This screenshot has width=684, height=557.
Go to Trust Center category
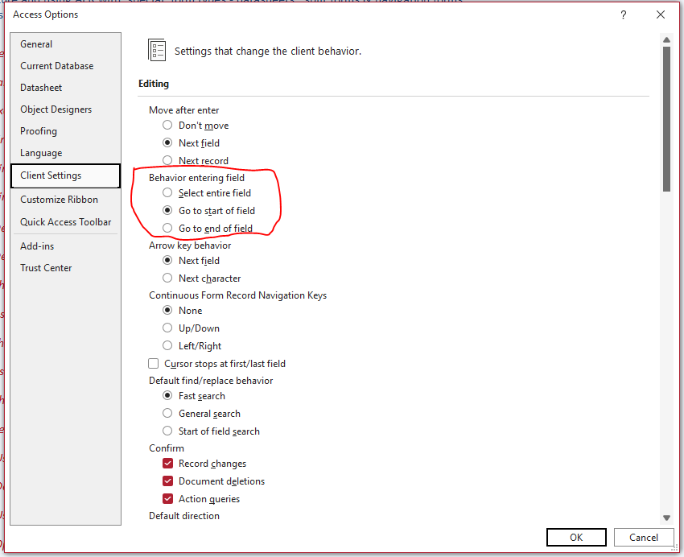pyautogui.click(x=46, y=268)
